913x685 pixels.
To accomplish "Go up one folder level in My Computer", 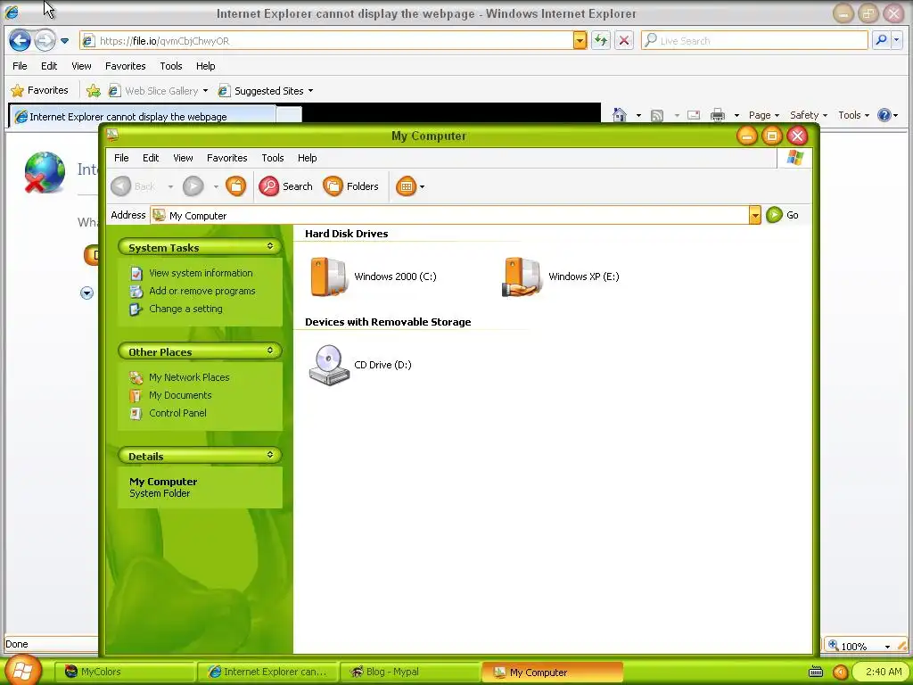I will click(235, 186).
